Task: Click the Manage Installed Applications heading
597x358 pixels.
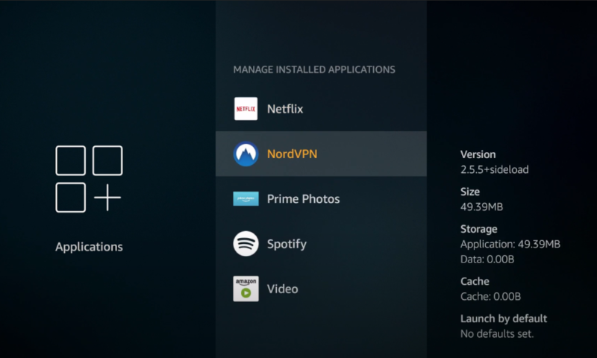Action: (314, 69)
